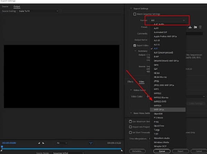Collapse the Export Settings section chevron
Screen dimensions: 207x154
(131, 8)
